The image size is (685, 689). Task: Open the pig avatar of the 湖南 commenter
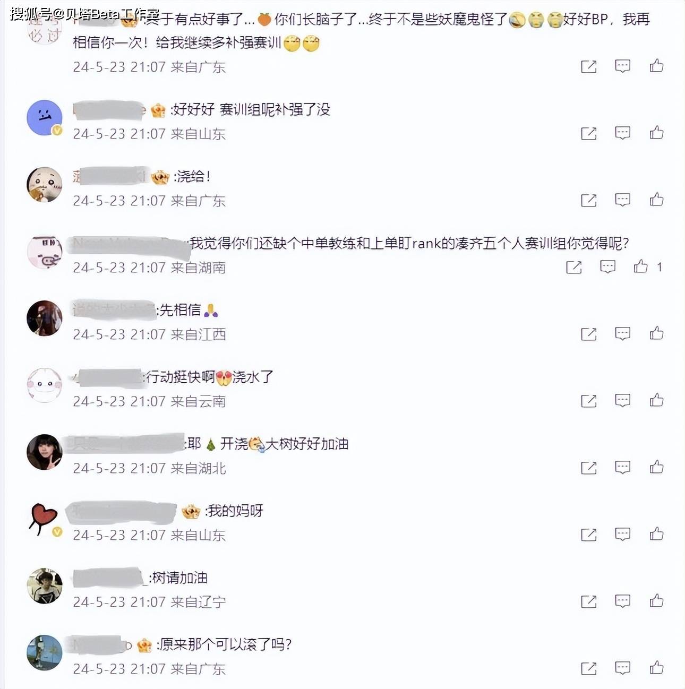(45, 251)
